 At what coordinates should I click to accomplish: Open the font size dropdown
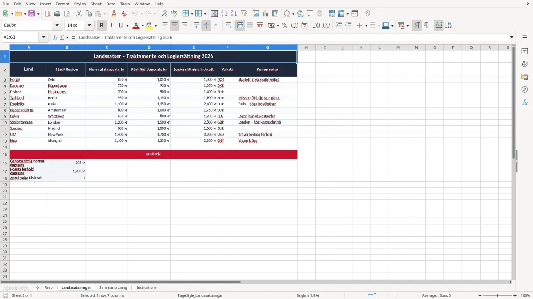coord(89,26)
